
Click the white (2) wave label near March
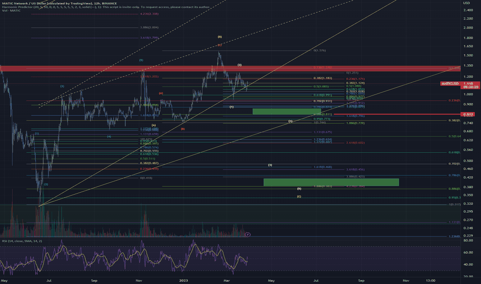(239, 65)
